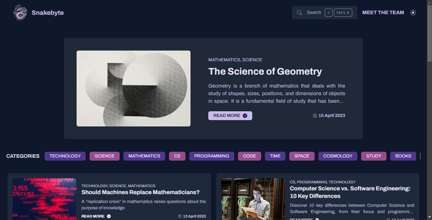
Task: Click READ MORE on Machines article
Action: [x=96, y=216]
